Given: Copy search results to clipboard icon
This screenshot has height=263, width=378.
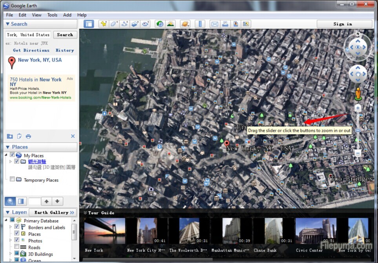Looking at the screenshot, I should (x=19, y=136).
